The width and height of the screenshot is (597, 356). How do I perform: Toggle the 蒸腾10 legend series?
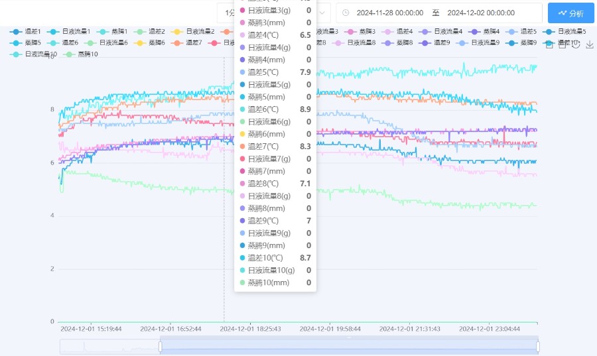point(80,54)
